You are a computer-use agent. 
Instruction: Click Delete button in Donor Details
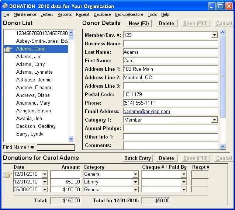click(x=166, y=23)
